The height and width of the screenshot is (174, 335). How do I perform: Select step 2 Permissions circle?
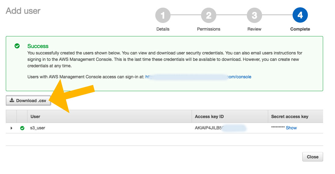208,15
